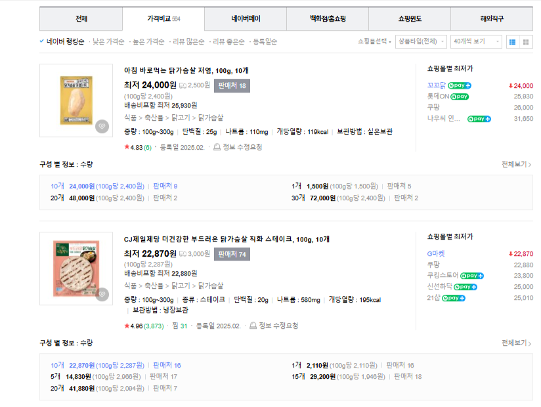This screenshot has height=407, width=541.
Task: Switch to grid view layout
Action: (x=527, y=41)
